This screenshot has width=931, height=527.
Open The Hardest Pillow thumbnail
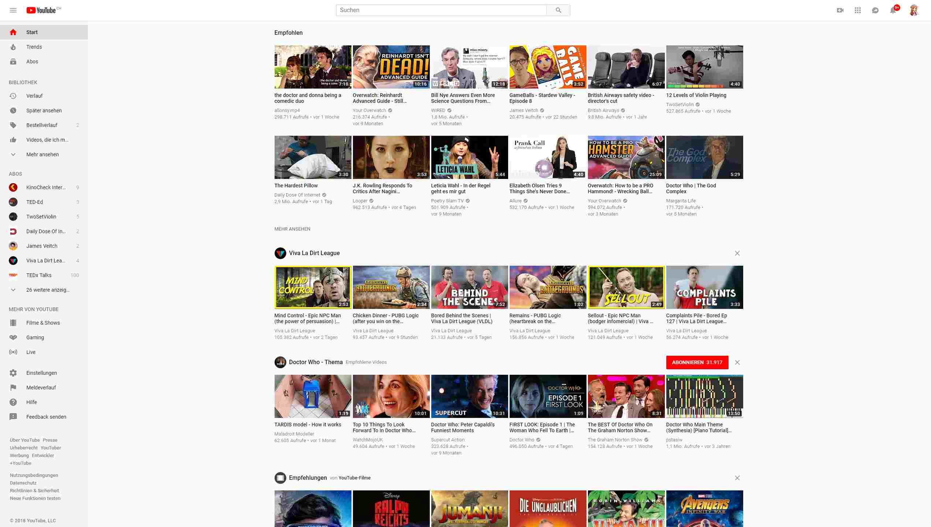(313, 157)
